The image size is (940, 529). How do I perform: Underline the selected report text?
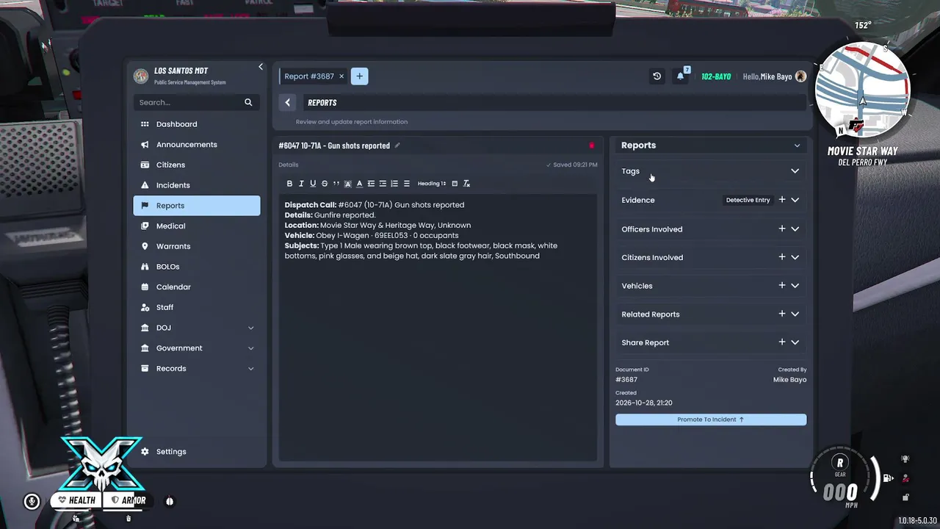click(313, 184)
